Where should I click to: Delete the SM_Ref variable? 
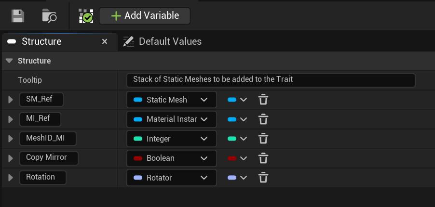tap(263, 100)
